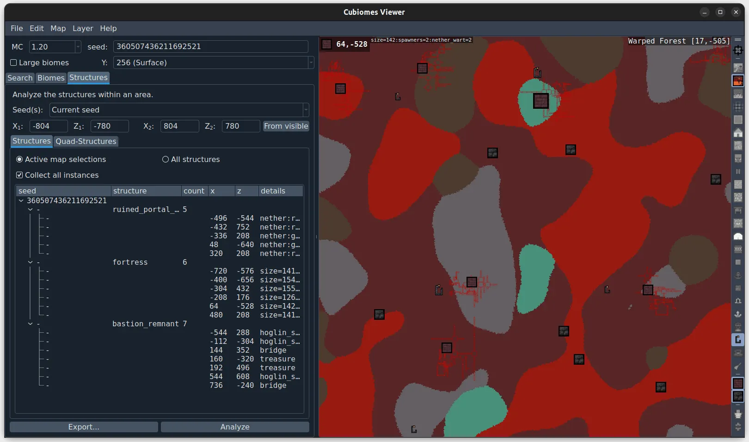The width and height of the screenshot is (749, 442).
Task: Toggle the shipwreck anchor icon
Action: click(x=738, y=275)
